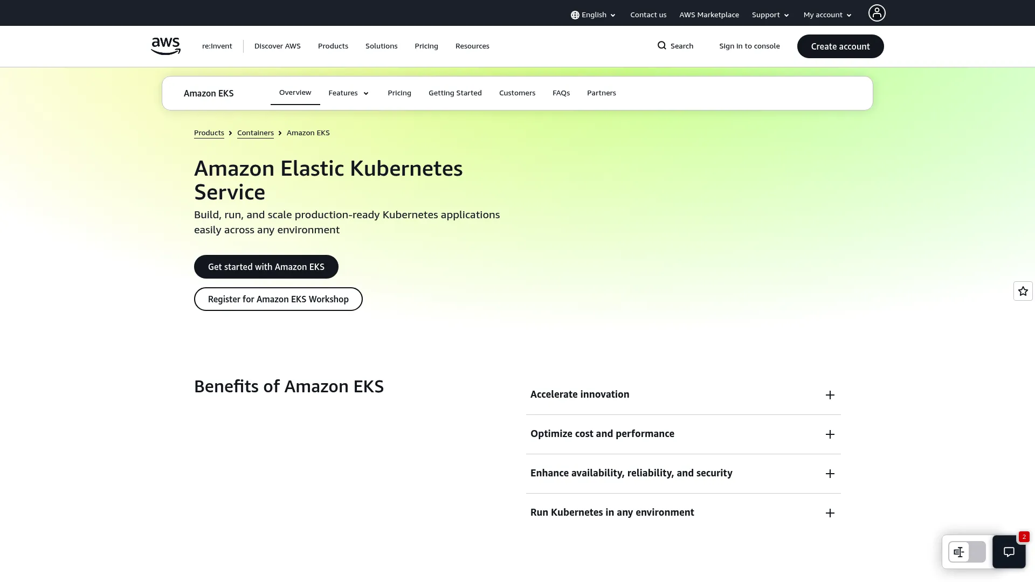Open the main nav Pricing menu
The height and width of the screenshot is (582, 1035).
coord(426,46)
